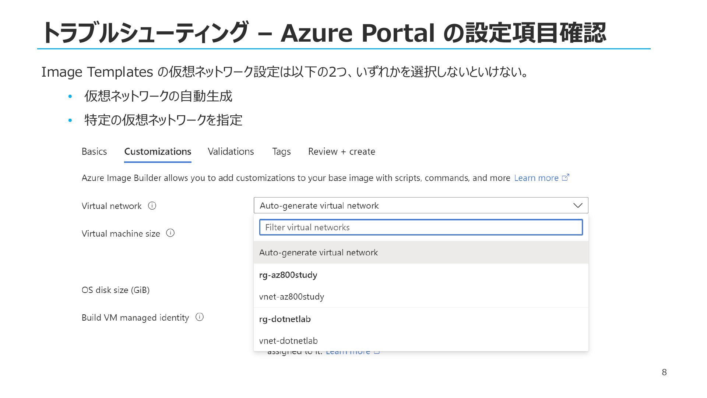Go to Review + create tab
Viewport: 707px width, 398px height.
[341, 151]
